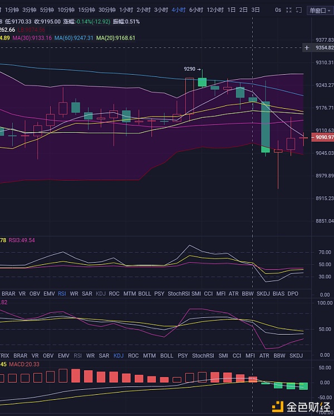Choose CCI in upper indicator row

pyautogui.click(x=208, y=294)
